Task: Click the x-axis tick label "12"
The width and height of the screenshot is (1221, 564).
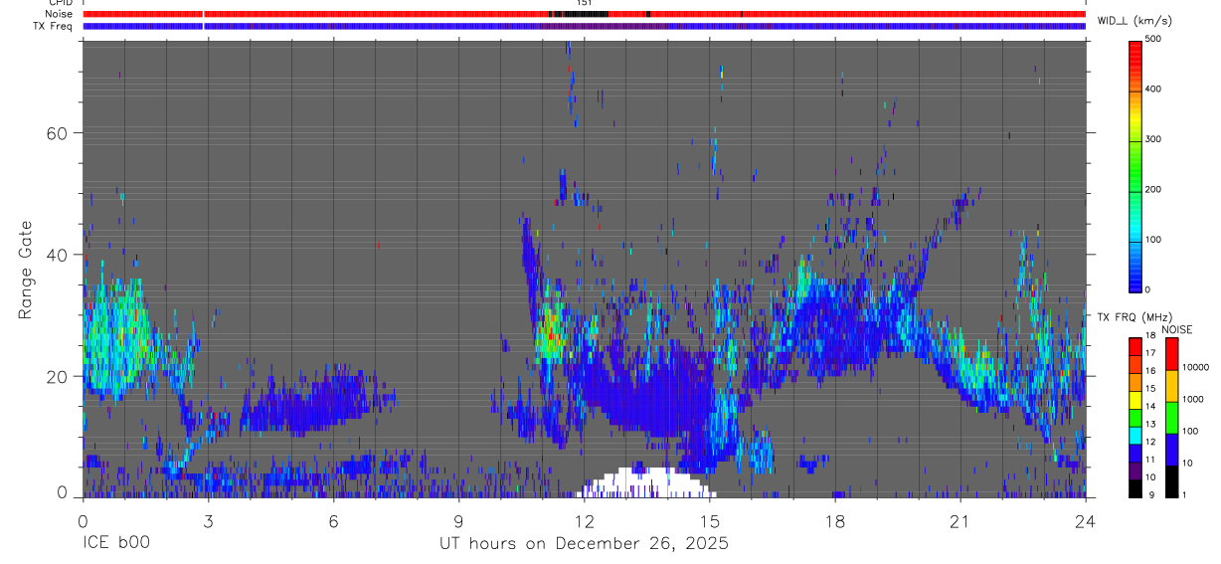Action: click(584, 521)
